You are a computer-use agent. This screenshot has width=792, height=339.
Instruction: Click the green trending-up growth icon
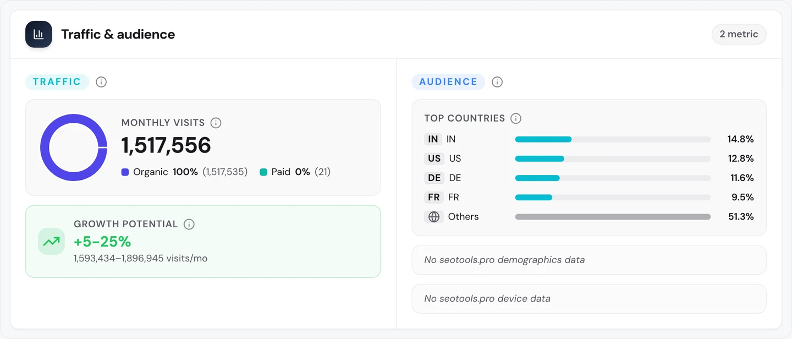[x=52, y=242]
